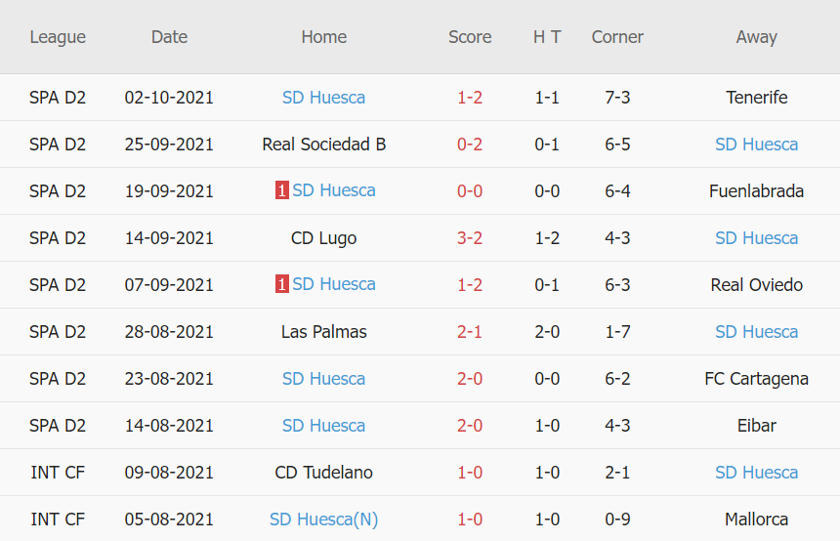Screen dimensions: 840x541
Task: Click the 1-0 score against Mallorca
Action: pyautogui.click(x=470, y=520)
